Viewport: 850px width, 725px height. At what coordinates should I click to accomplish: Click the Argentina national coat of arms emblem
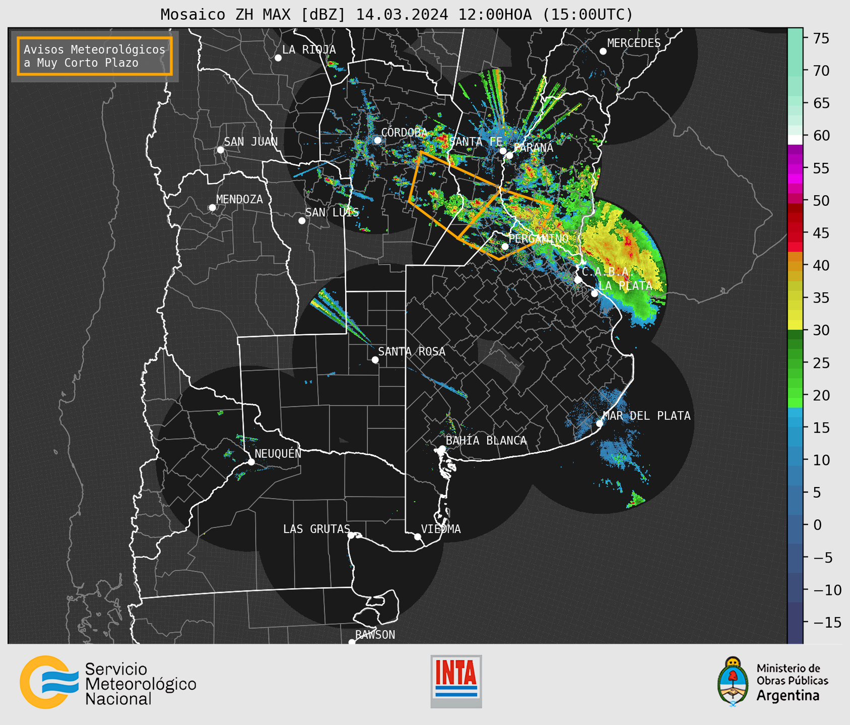(733, 682)
